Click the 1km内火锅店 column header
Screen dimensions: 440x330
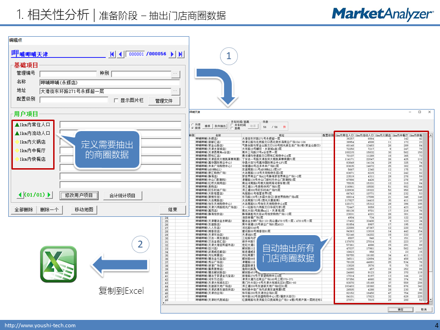[383, 135]
